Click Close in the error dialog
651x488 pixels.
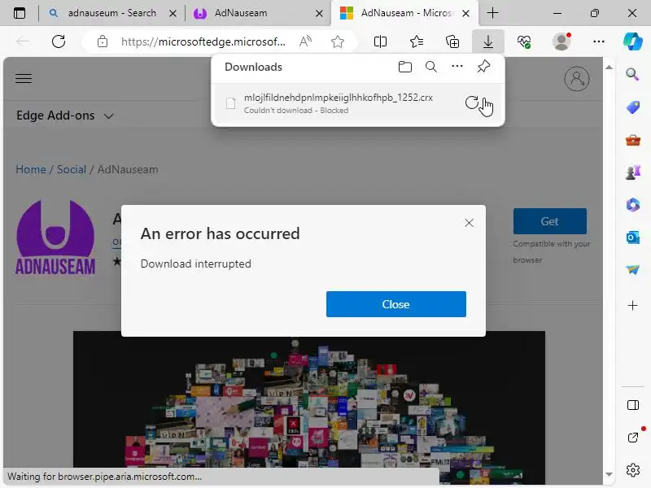coord(396,304)
